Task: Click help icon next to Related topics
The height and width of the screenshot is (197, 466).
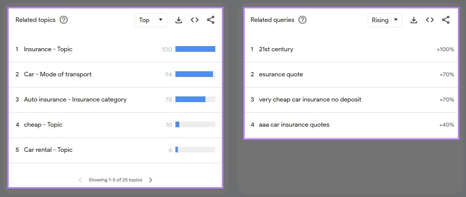Action: (64, 20)
